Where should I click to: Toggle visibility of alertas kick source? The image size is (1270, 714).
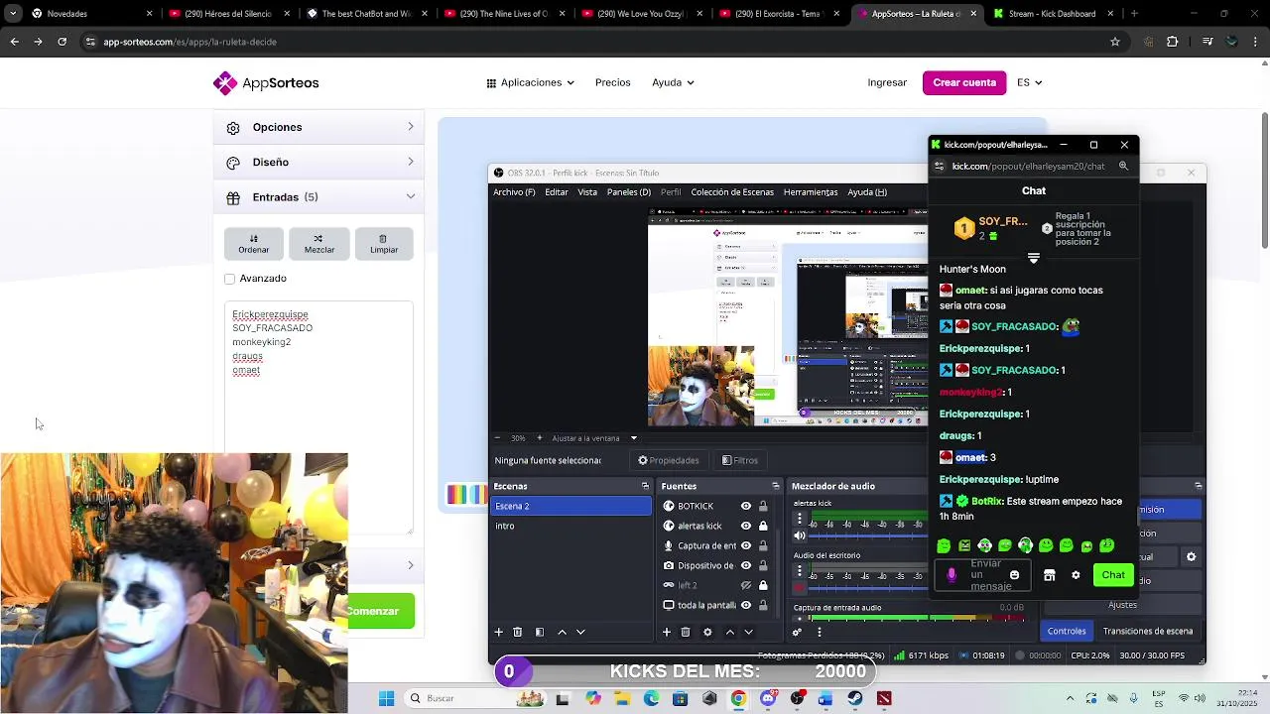pyautogui.click(x=746, y=526)
